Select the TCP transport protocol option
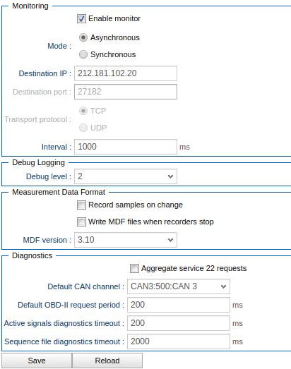This screenshot has width=291, height=369. point(83,111)
